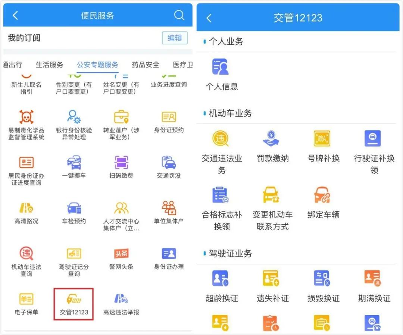Tap the 编辑 button to edit subscriptions
The image size is (403, 335).
pyautogui.click(x=174, y=38)
